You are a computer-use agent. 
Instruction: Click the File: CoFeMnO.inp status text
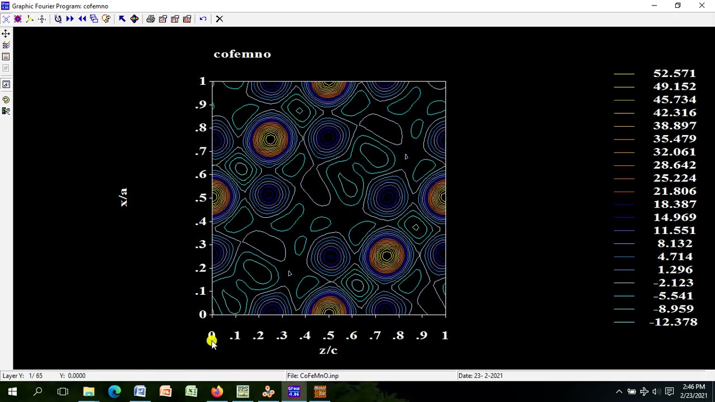(313, 376)
